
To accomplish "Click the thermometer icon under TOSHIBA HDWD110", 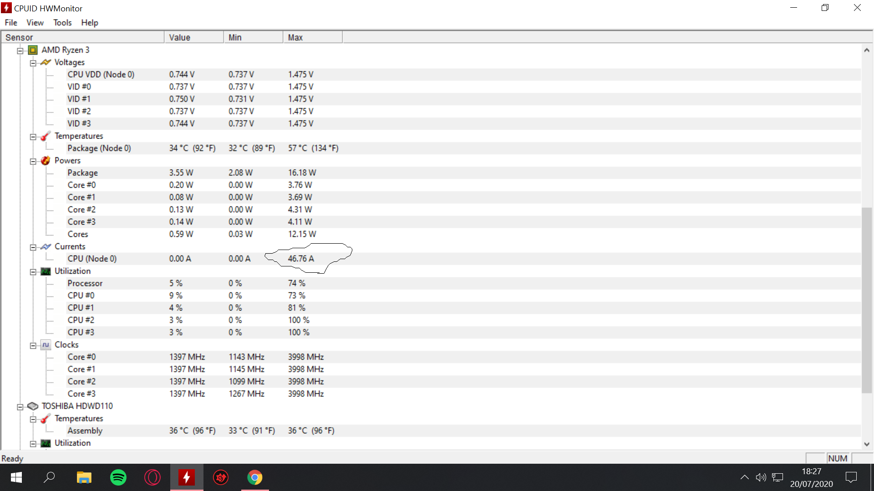I will click(x=46, y=418).
